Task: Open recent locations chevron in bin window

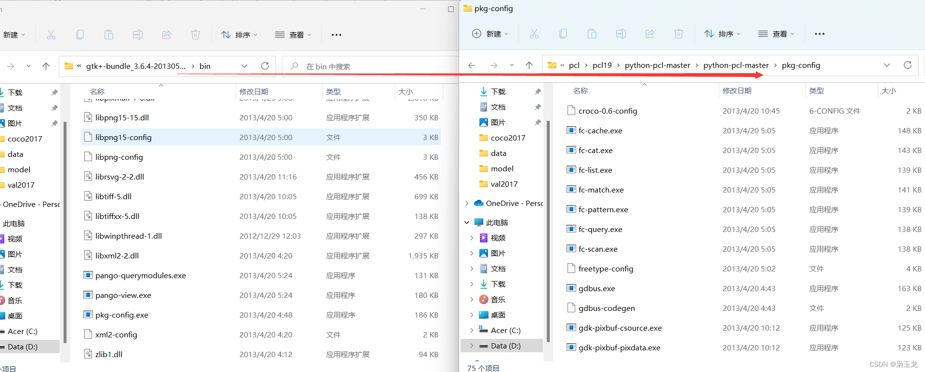Action: coord(28,66)
